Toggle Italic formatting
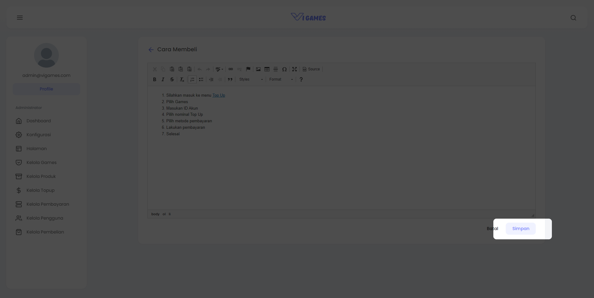The image size is (594, 298). [x=163, y=79]
